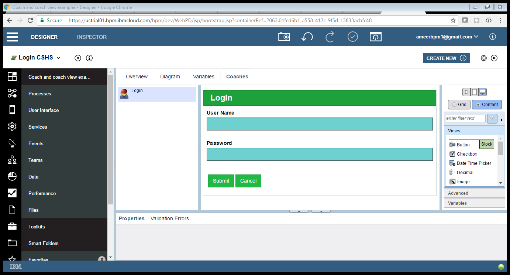Open the web preview globe icon

coord(484,58)
